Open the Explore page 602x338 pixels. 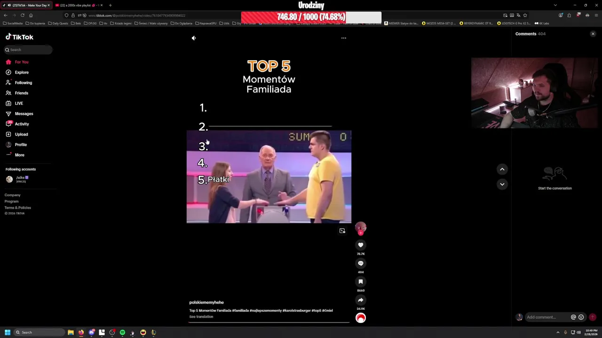(x=17, y=72)
